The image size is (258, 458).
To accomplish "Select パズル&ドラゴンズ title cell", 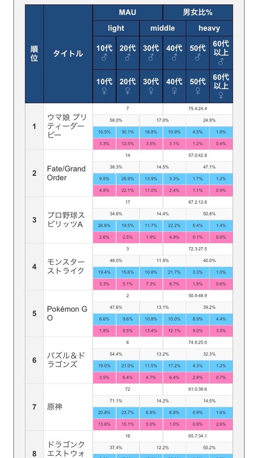I will click(68, 360).
